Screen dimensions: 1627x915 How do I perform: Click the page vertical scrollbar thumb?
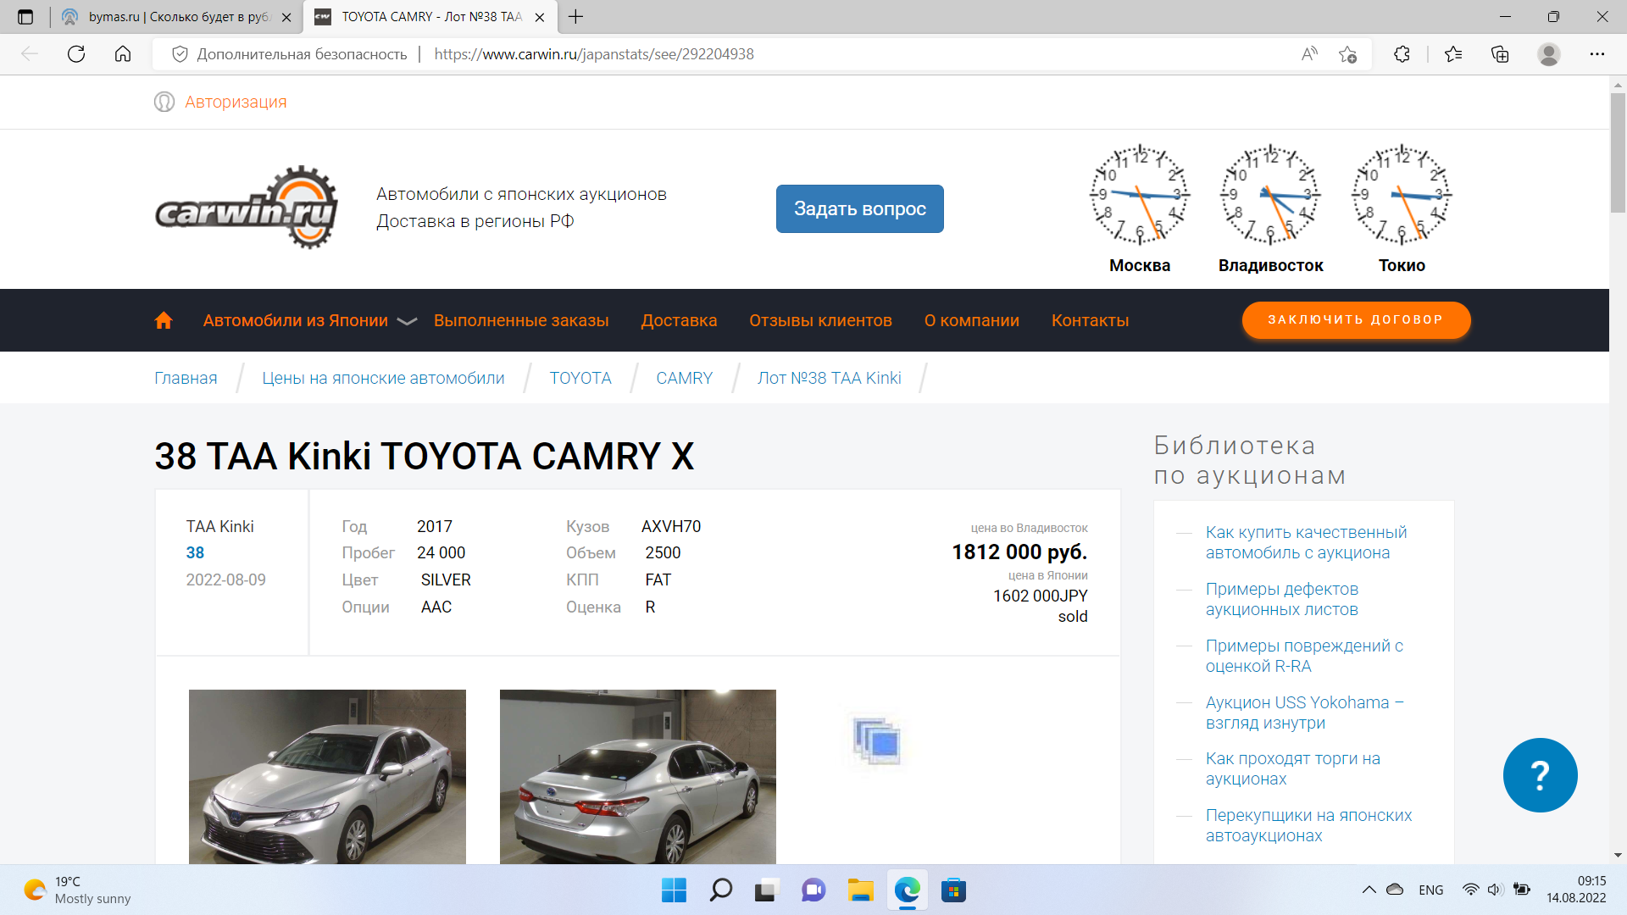coord(1617,152)
